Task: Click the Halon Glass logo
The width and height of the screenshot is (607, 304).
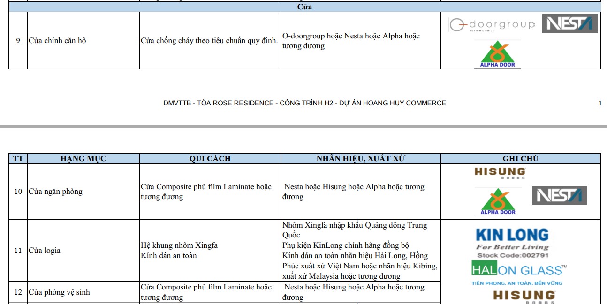Action: [x=519, y=273]
